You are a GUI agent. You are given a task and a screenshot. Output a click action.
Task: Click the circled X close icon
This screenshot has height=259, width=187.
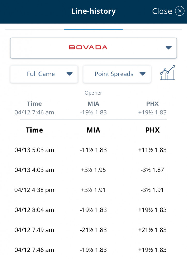point(180,11)
